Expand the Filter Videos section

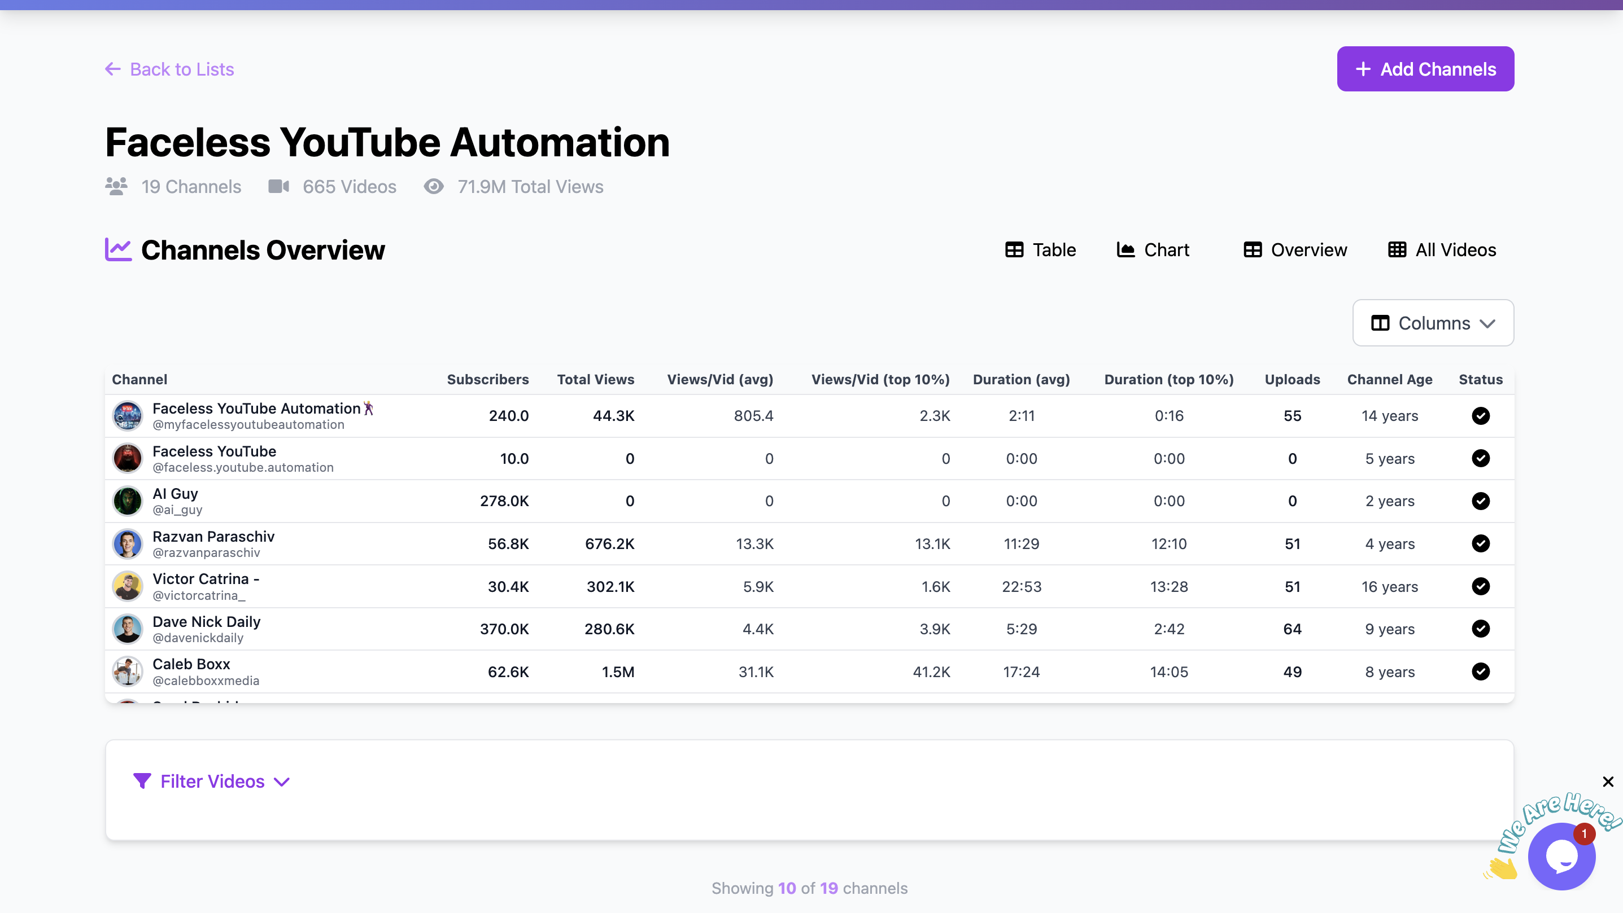212,782
